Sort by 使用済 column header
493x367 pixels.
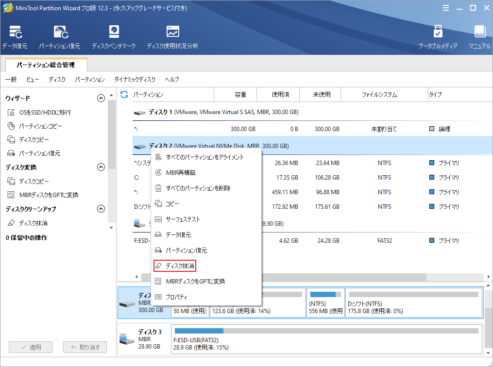coord(278,95)
